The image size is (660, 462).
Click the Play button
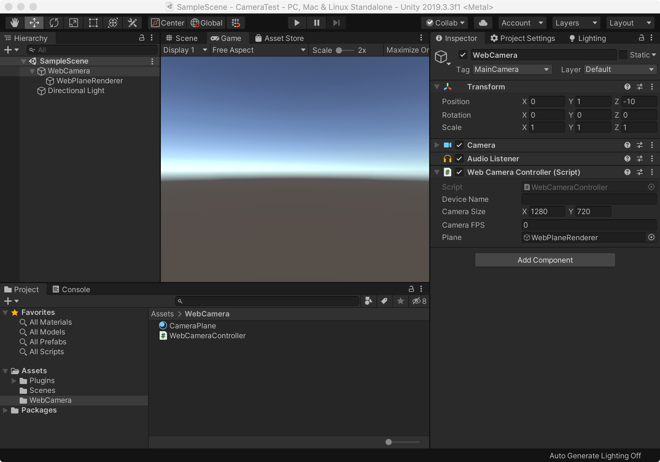tap(297, 23)
